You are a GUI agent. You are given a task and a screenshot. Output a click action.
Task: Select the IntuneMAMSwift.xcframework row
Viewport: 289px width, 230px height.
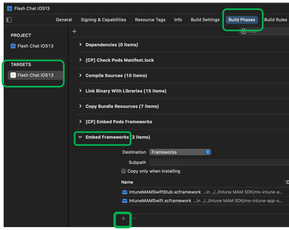(203, 201)
